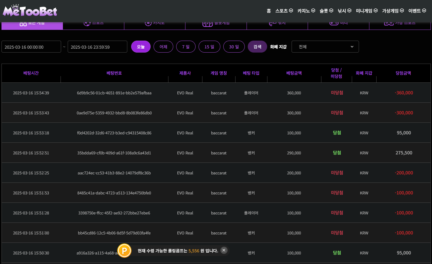This screenshot has width=432, height=264.
Task: Select the 30 일 date filter
Action: click(234, 47)
